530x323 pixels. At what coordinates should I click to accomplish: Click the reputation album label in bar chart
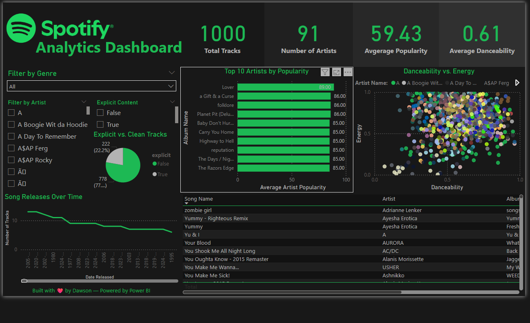(x=222, y=150)
